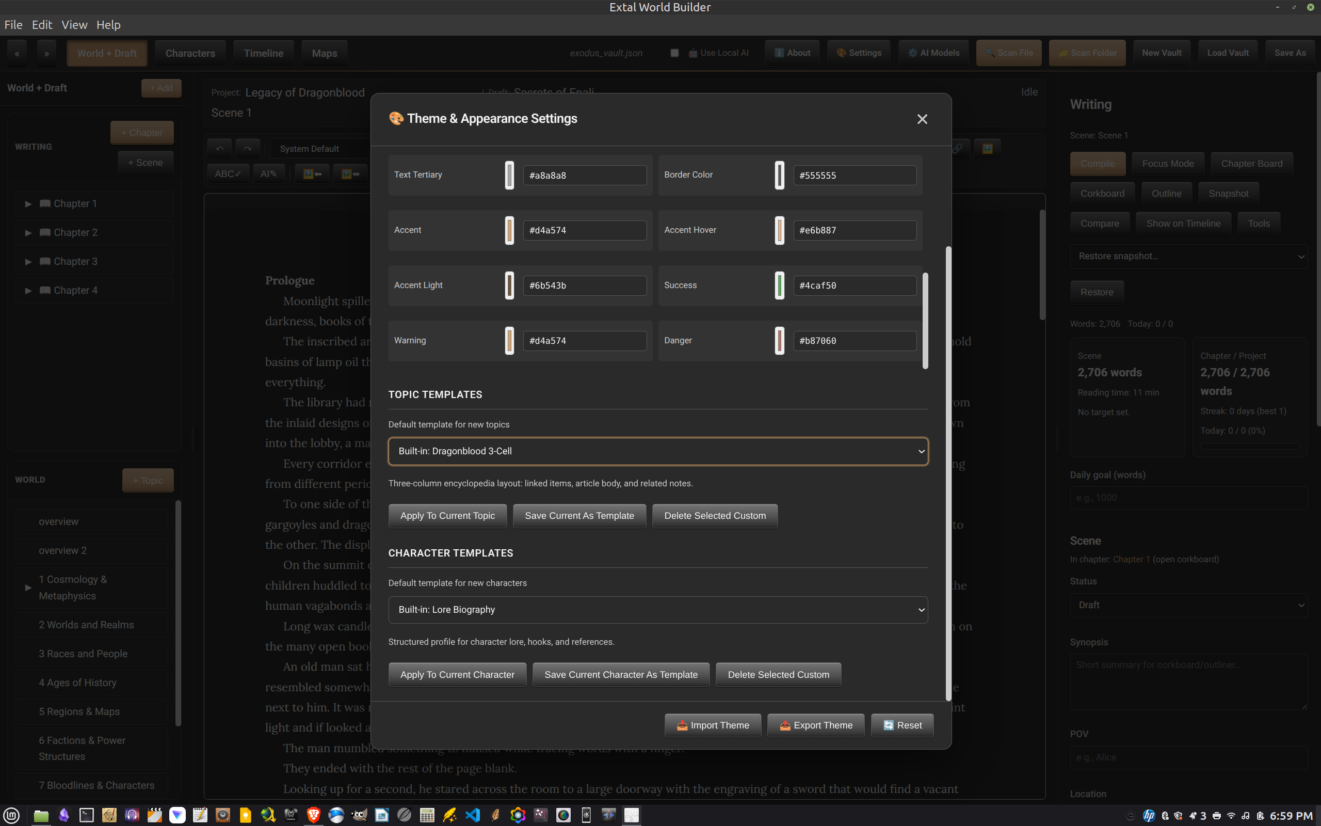Screen dimensions: 1321x826
Task: Open the terminal from the taskbar
Action: [x=86, y=815]
